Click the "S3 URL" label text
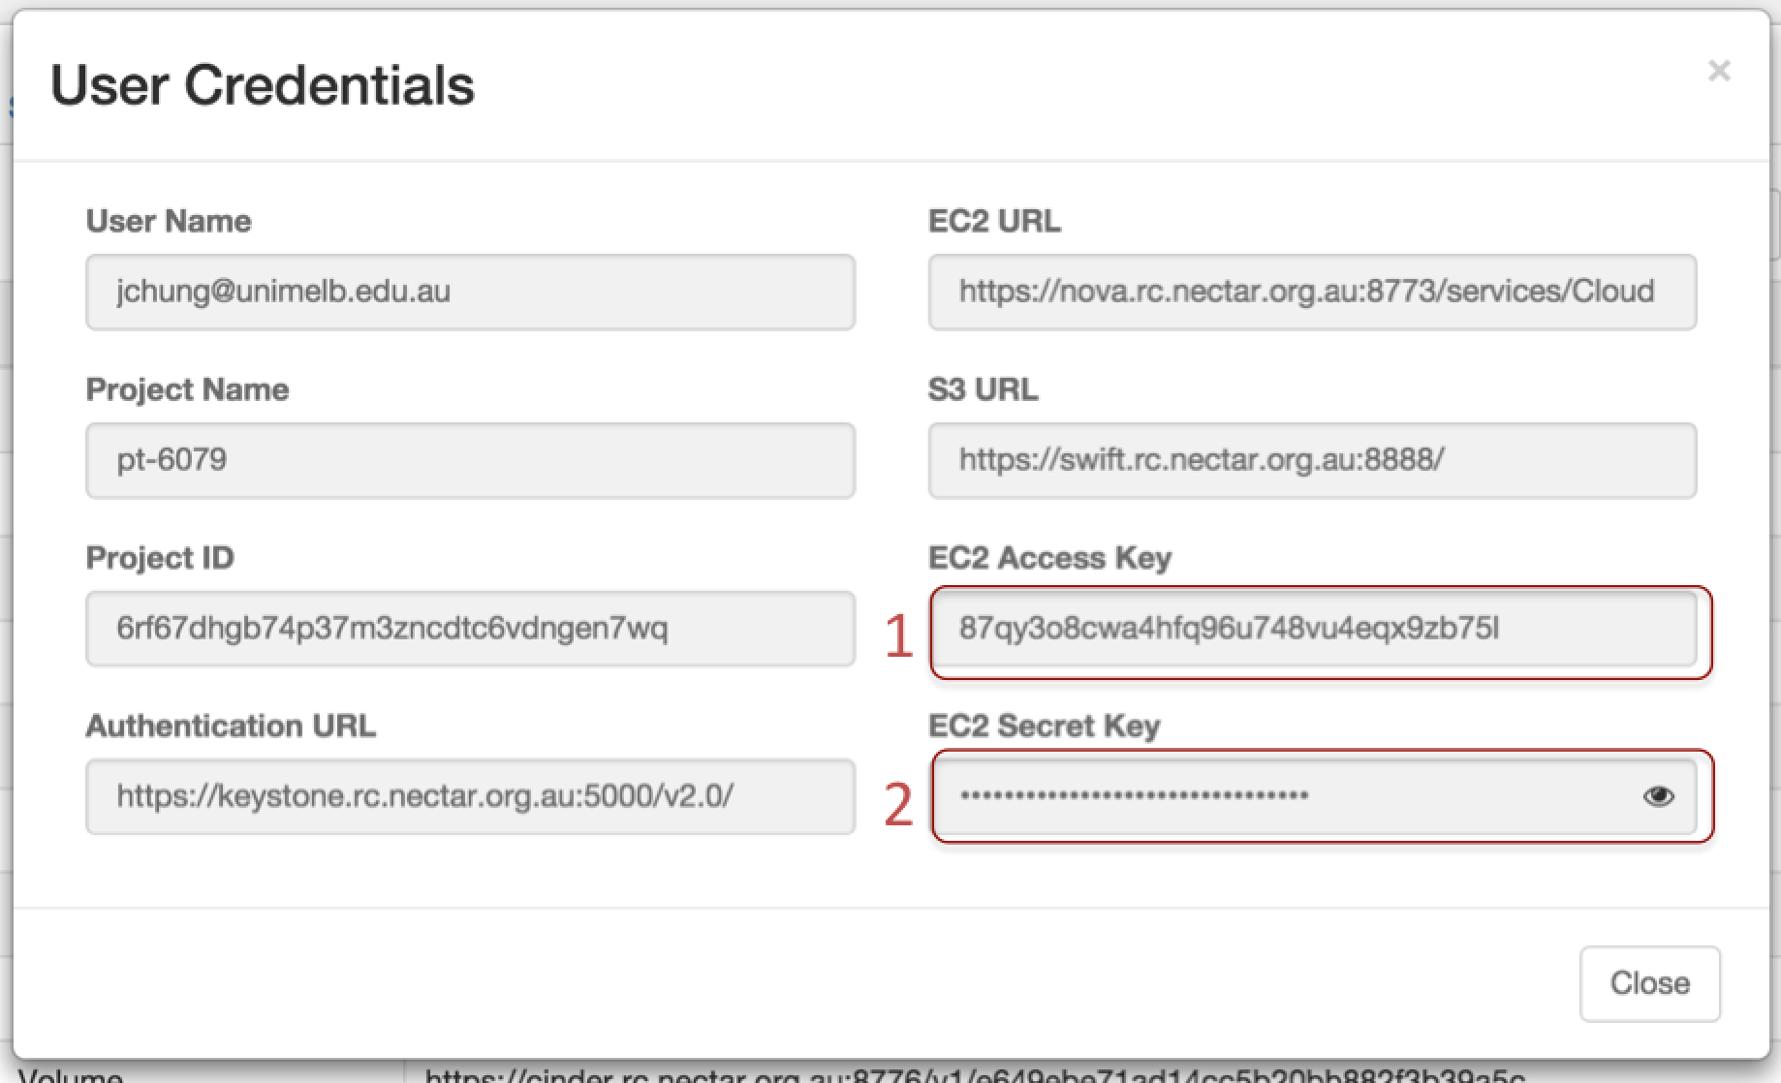Image resolution: width=1781 pixels, height=1083 pixels. 983,389
